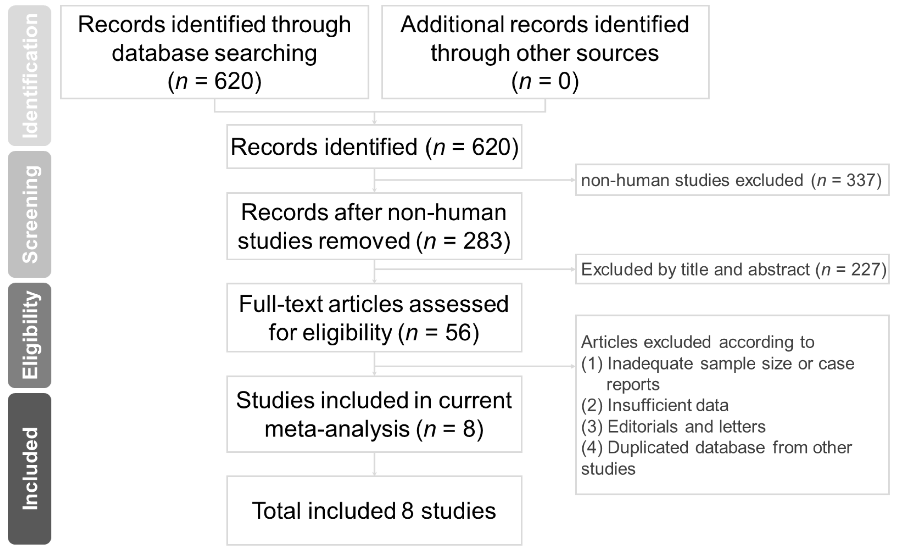This screenshot has width=899, height=558.
Task: Click the Insufficient data criterion
Action: point(655,405)
